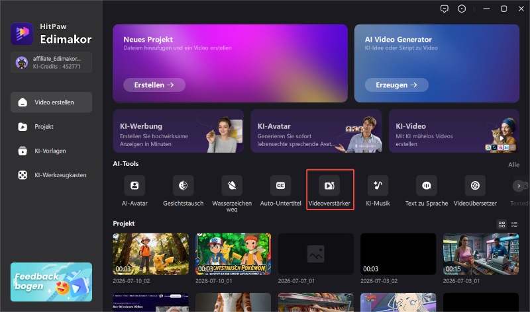This screenshot has height=312, width=530.
Task: Open the KI-Video card
Action: pos(454,131)
